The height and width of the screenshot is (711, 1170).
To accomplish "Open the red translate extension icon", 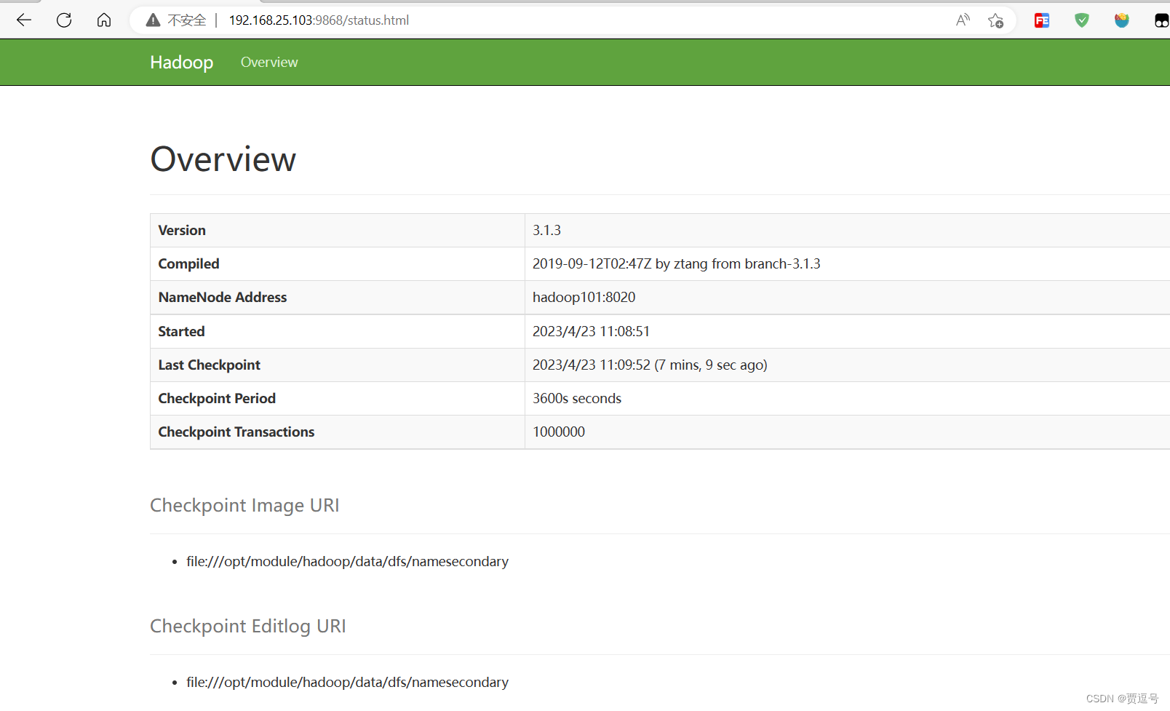I will tap(1042, 20).
